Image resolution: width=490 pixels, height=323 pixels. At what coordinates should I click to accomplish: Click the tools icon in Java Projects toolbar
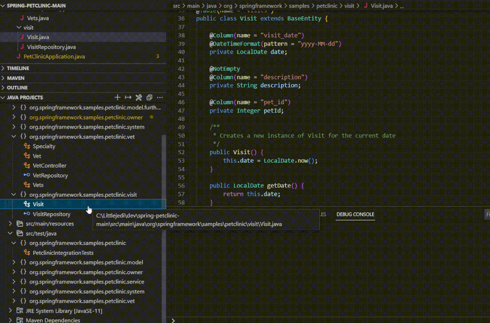(x=139, y=98)
